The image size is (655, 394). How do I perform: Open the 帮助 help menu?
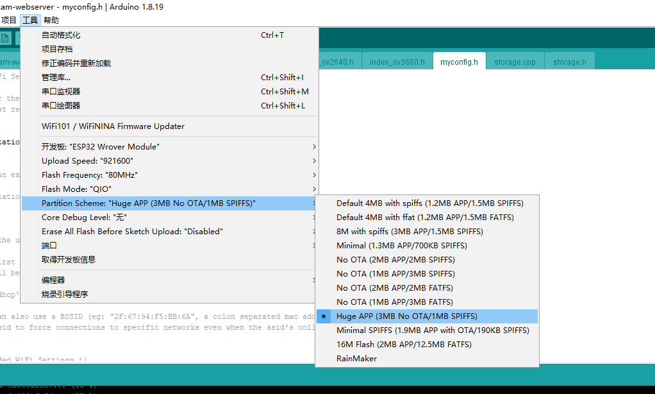(51, 21)
